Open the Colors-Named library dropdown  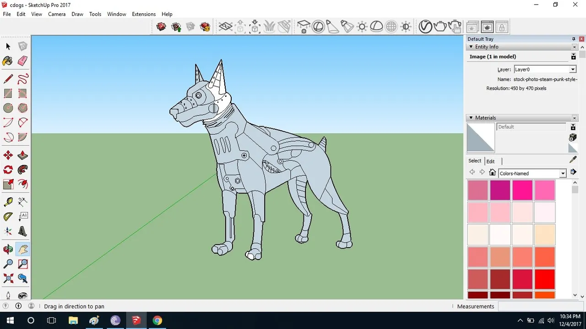(563, 174)
